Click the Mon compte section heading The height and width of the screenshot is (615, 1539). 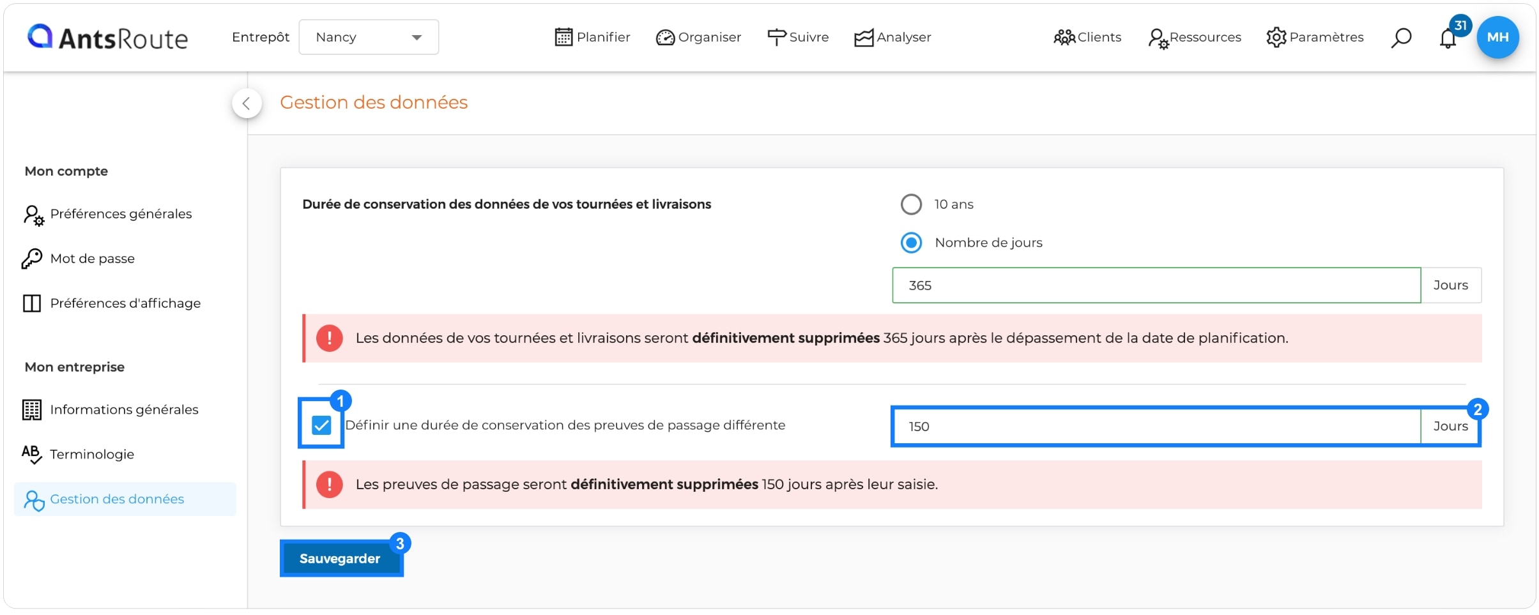coord(66,171)
